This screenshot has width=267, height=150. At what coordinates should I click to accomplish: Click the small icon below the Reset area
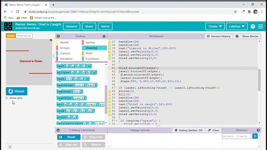[x=10, y=147]
